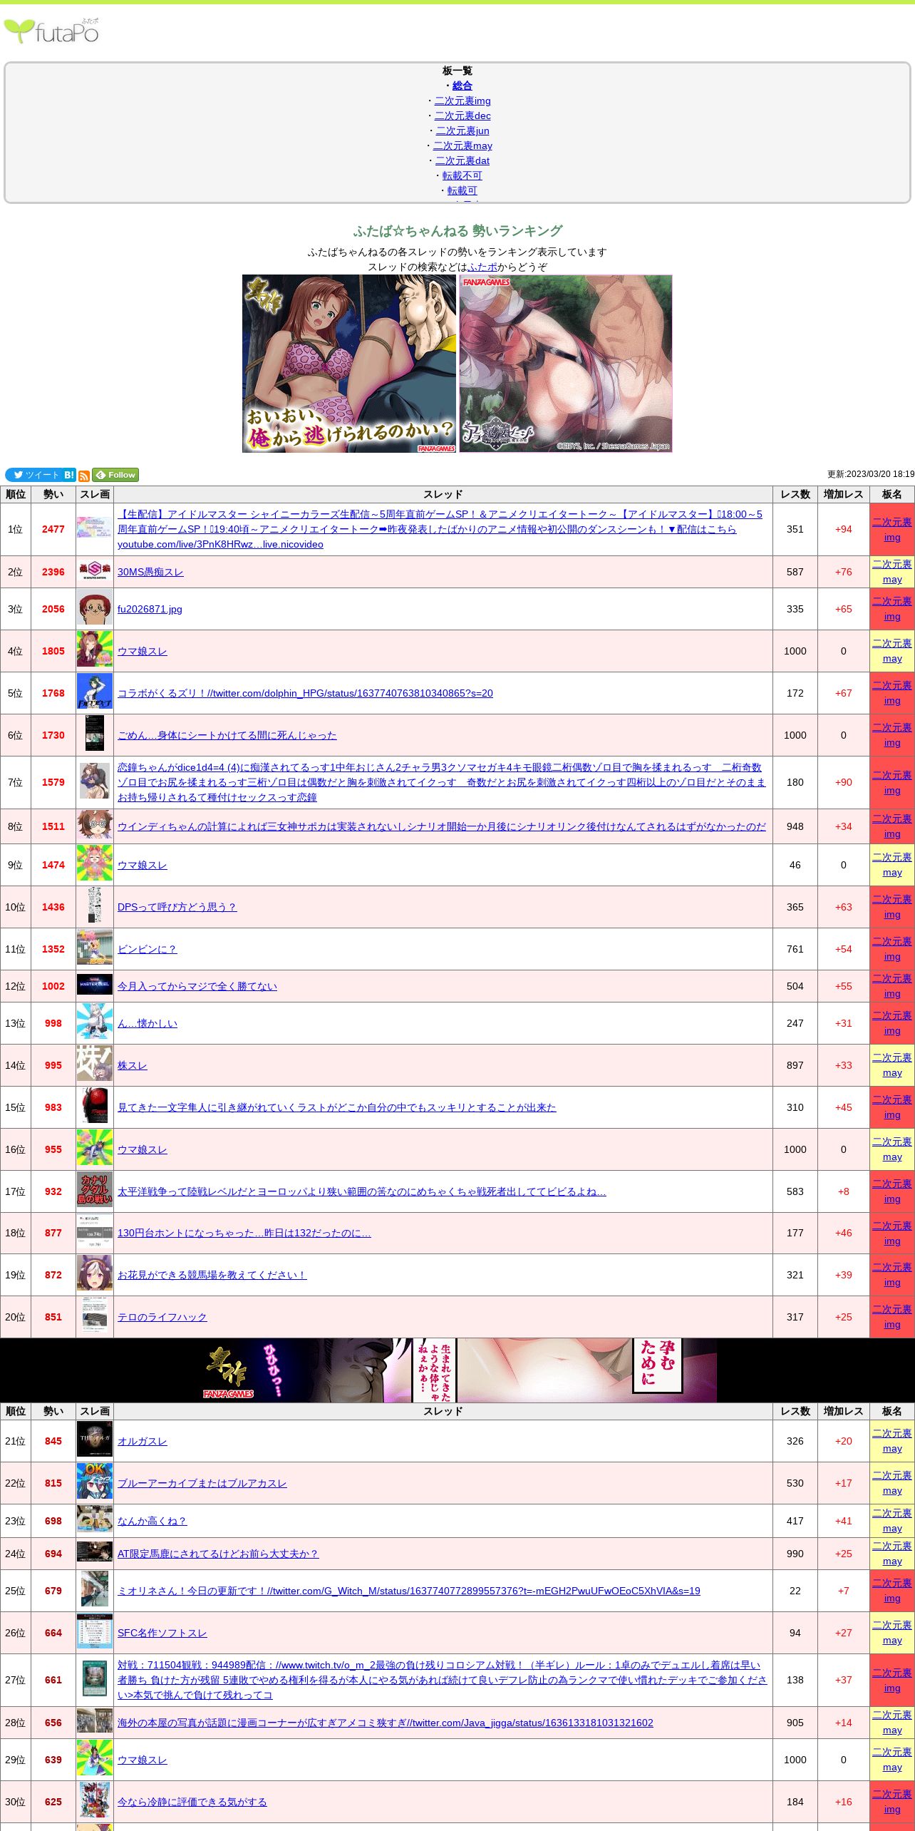
Task: Open the fu2026871.jpg thread link
Action: [x=150, y=609]
